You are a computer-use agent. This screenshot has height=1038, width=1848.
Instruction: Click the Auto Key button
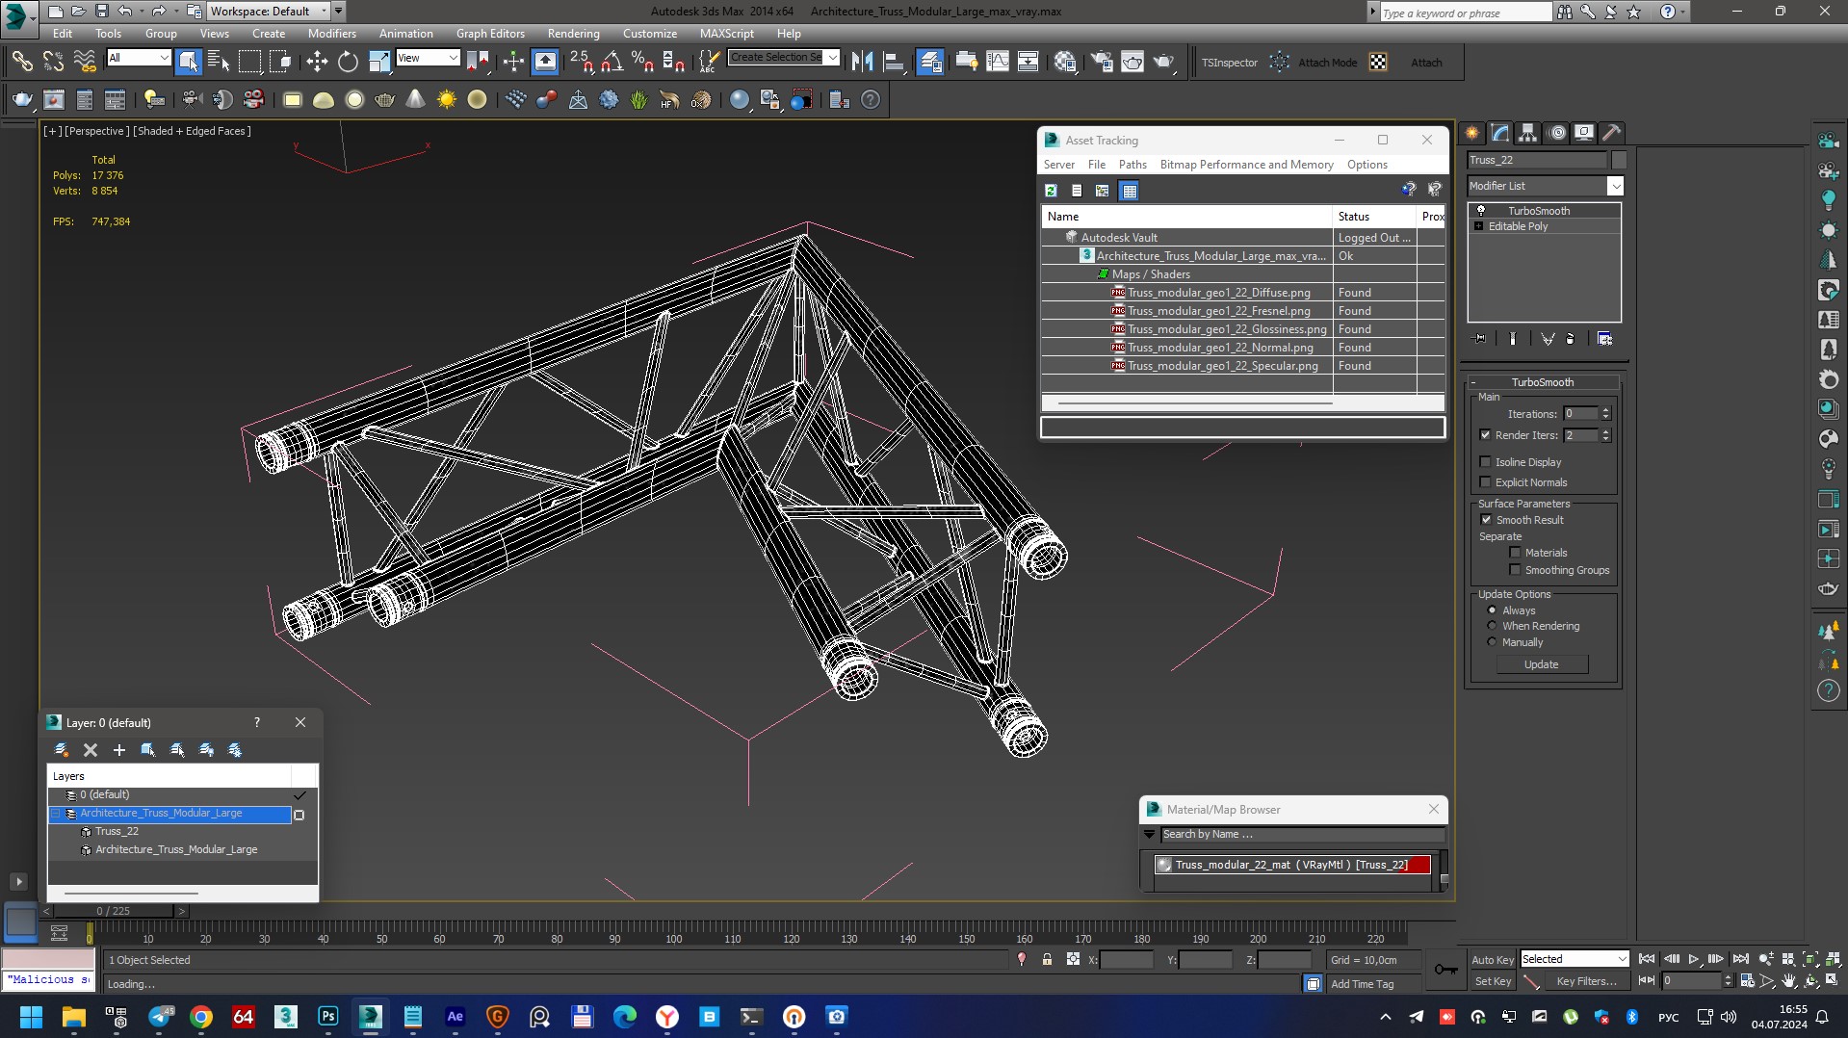[1492, 960]
